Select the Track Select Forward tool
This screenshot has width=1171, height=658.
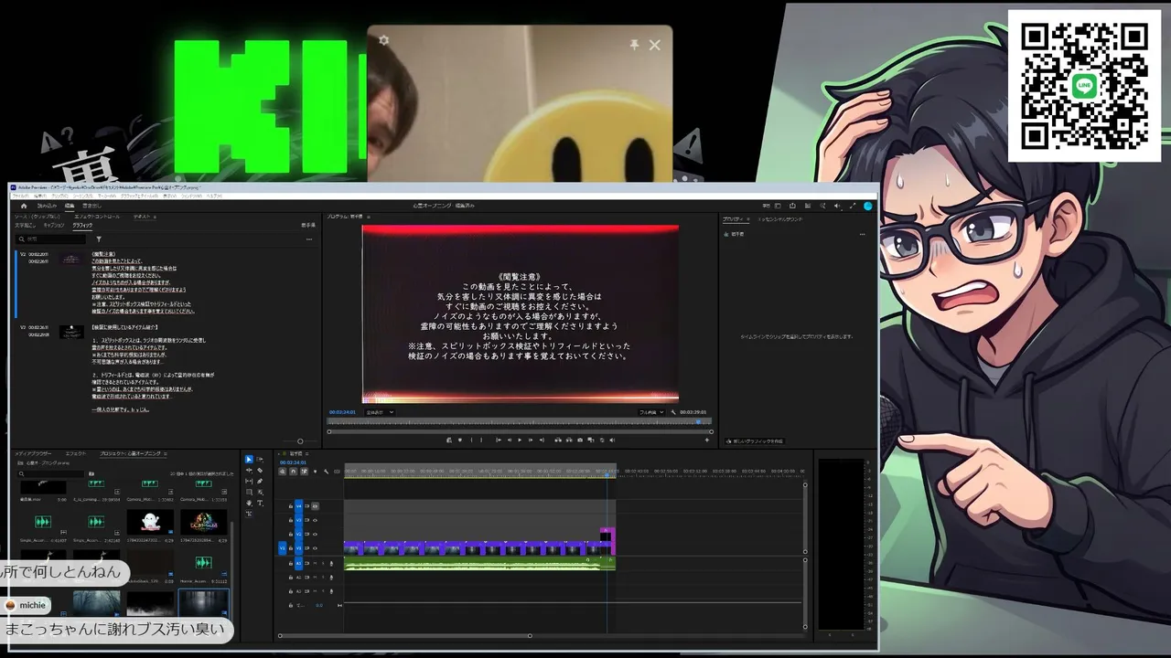pos(260,460)
